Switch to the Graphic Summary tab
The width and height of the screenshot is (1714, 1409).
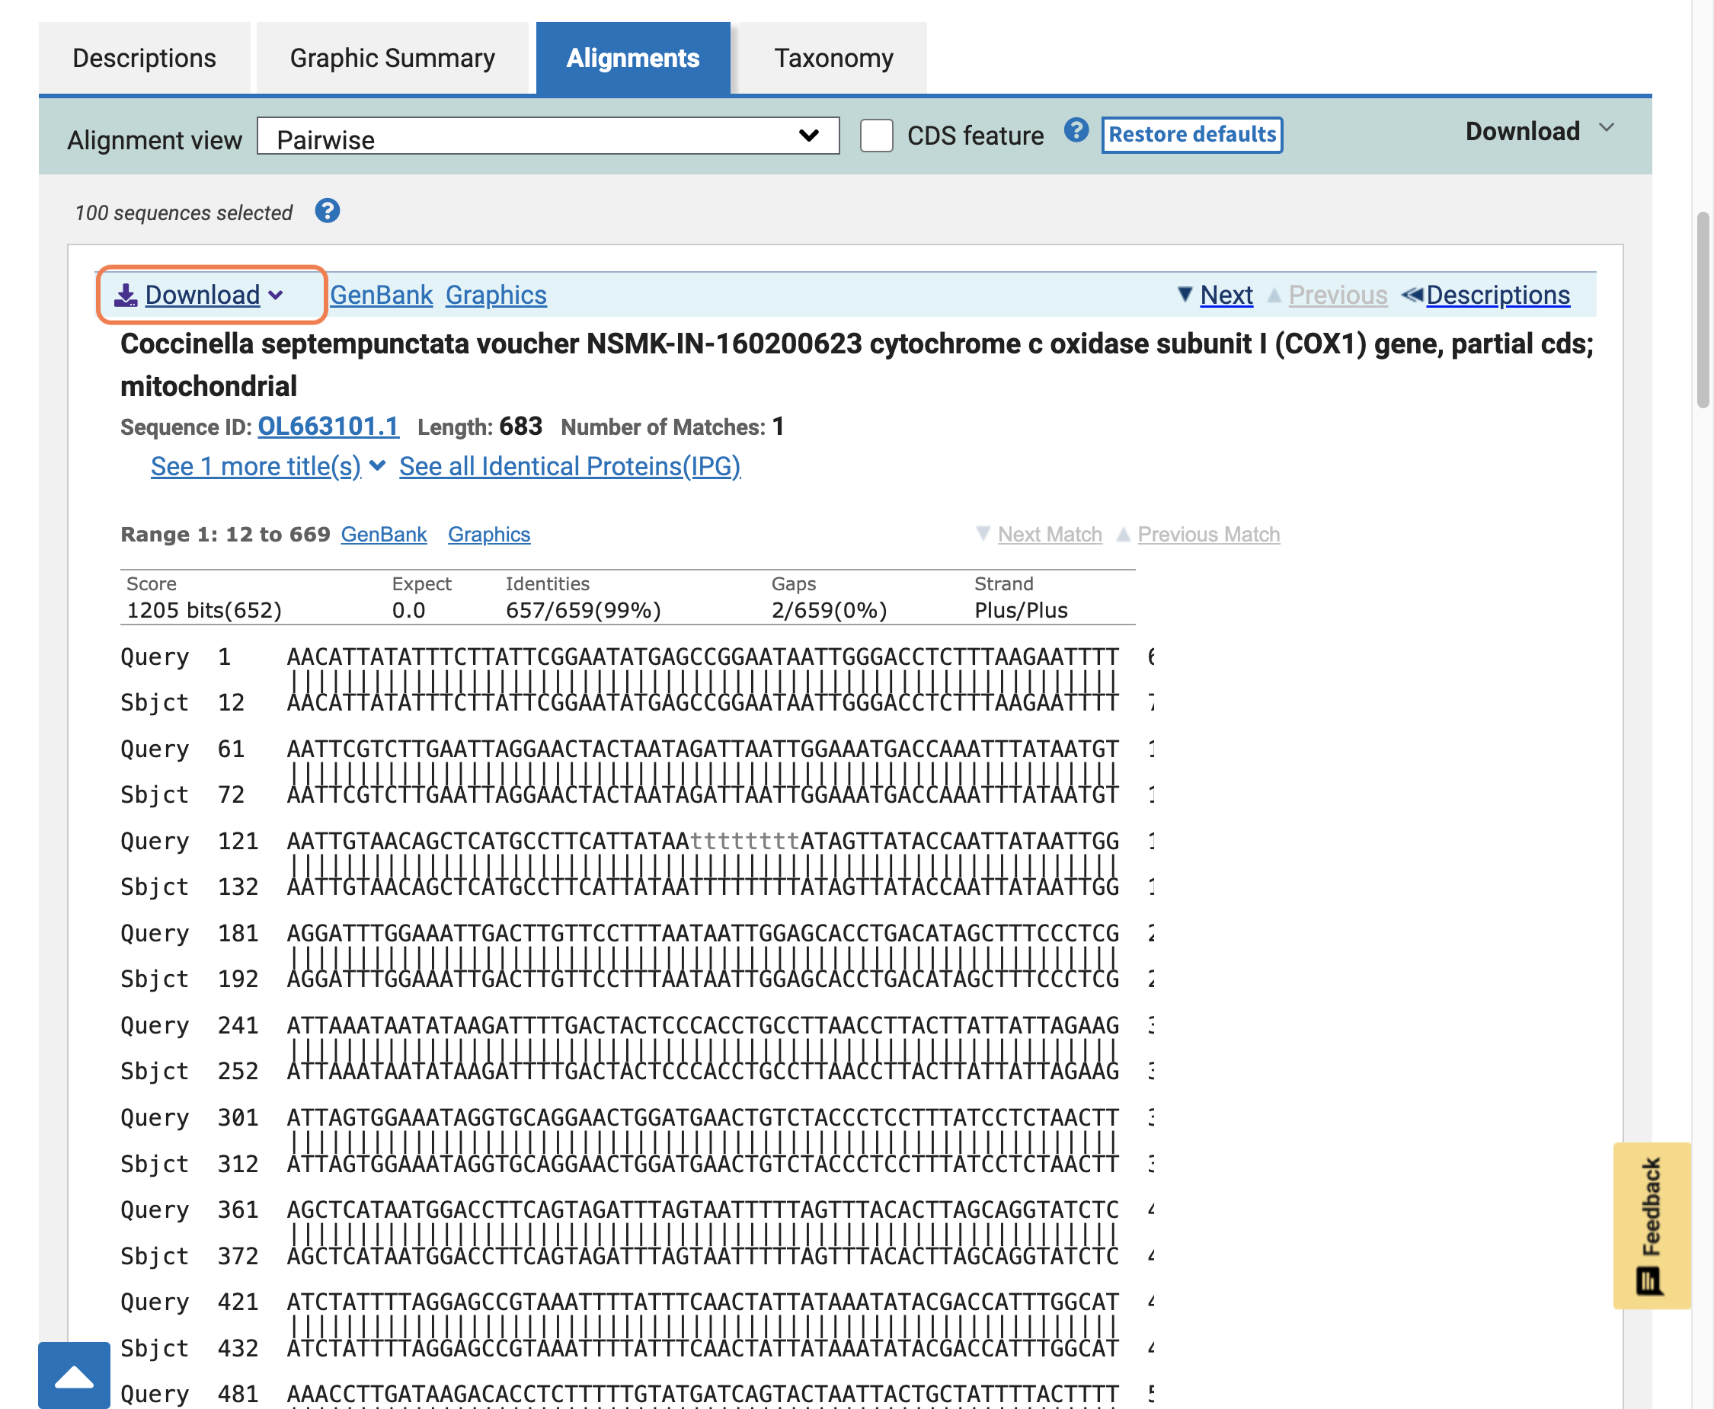392,58
